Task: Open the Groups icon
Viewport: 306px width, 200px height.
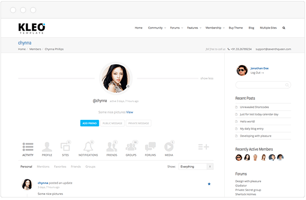Action: point(131,147)
